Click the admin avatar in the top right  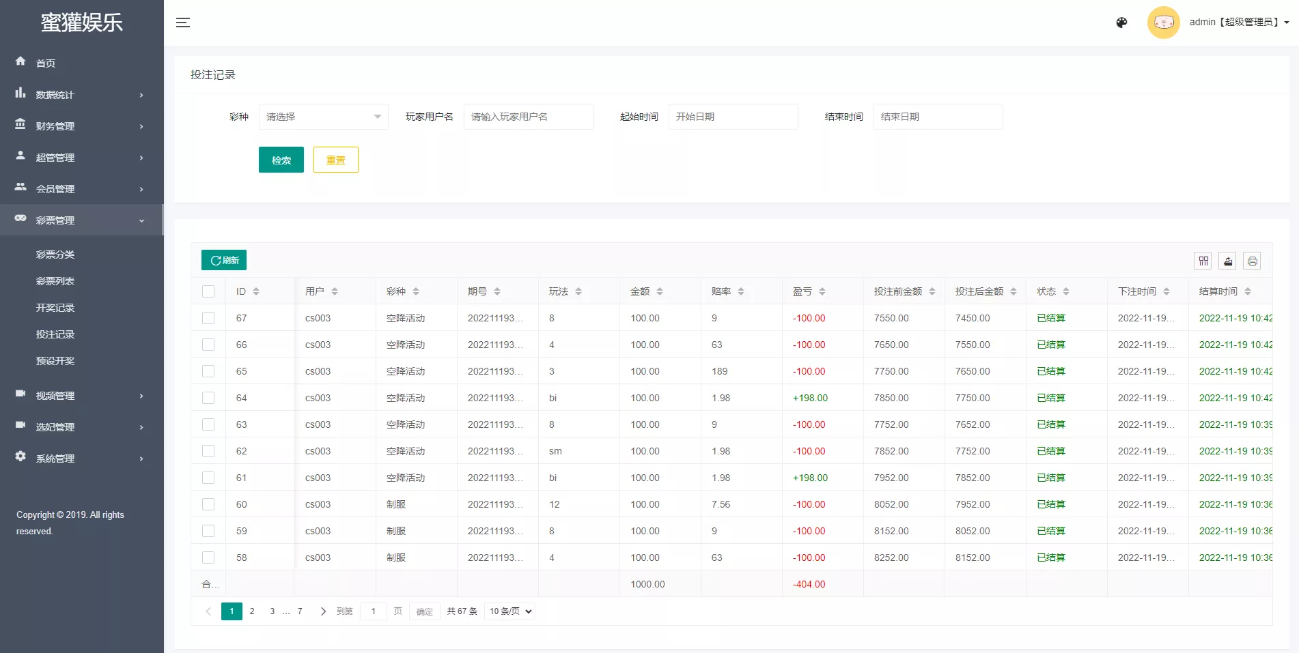(x=1163, y=22)
